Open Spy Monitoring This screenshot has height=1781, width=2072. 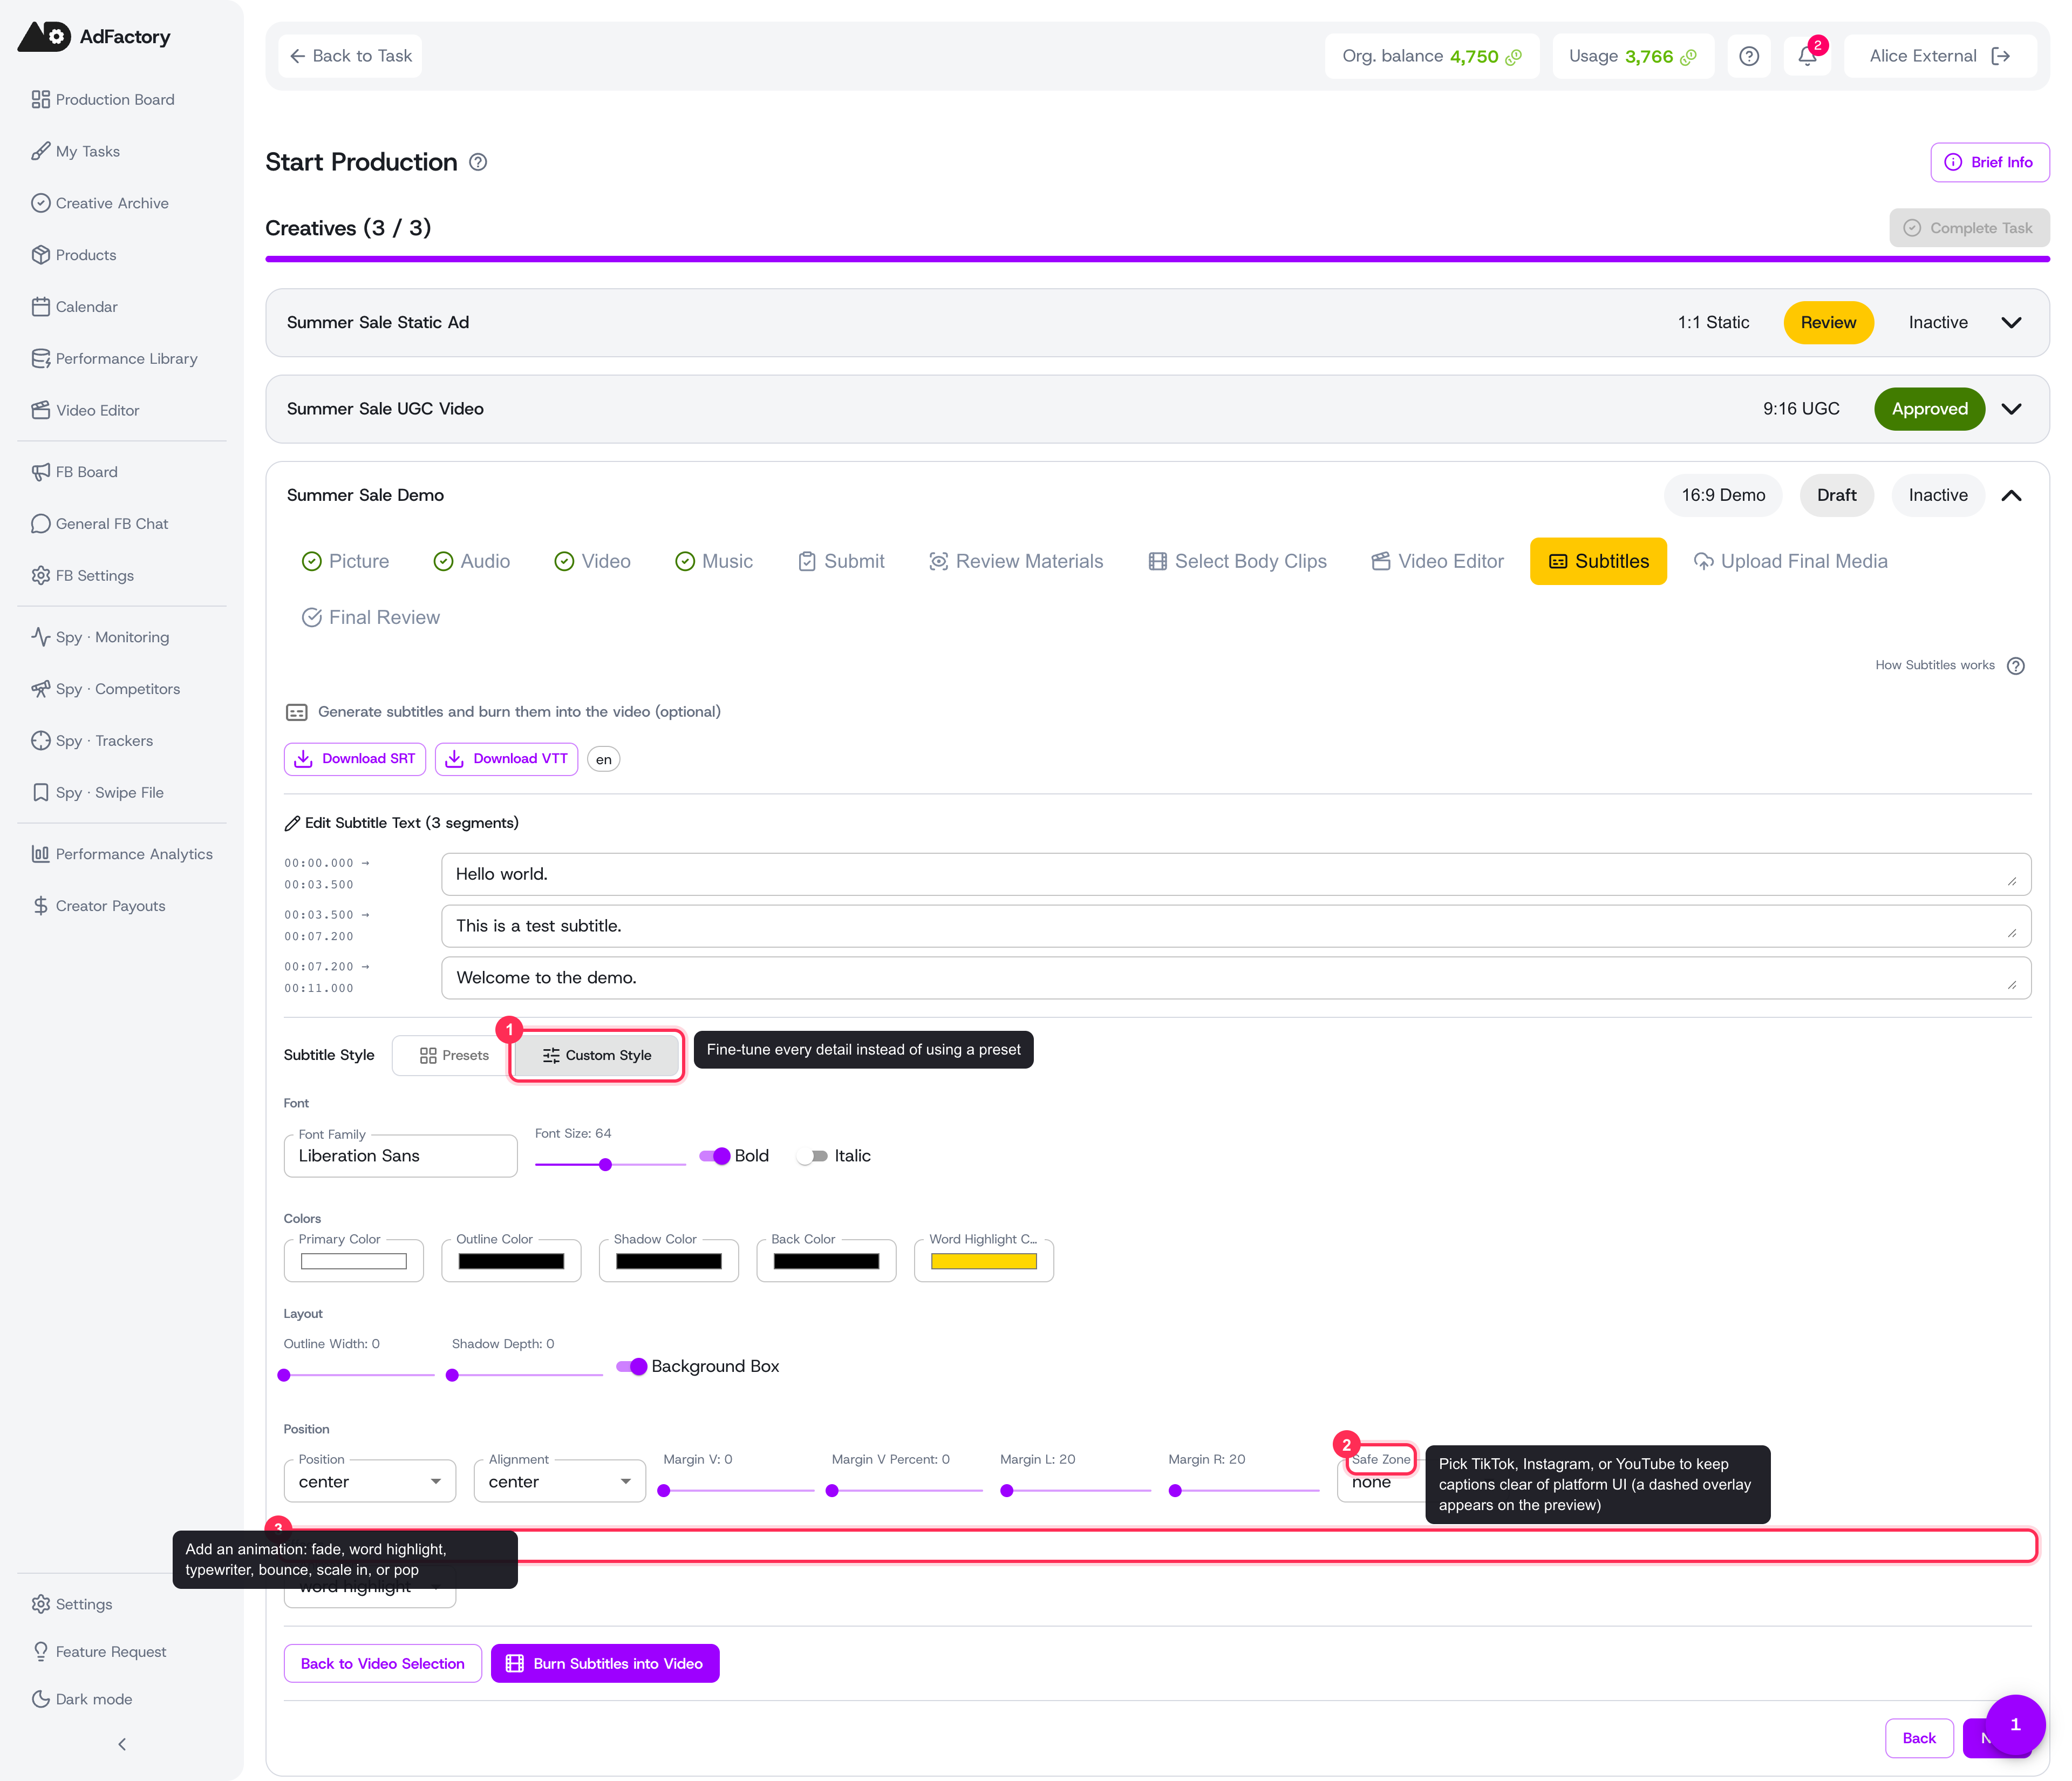pyautogui.click(x=101, y=637)
